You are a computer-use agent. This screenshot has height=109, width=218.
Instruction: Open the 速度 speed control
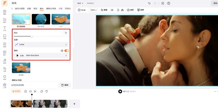131,10
